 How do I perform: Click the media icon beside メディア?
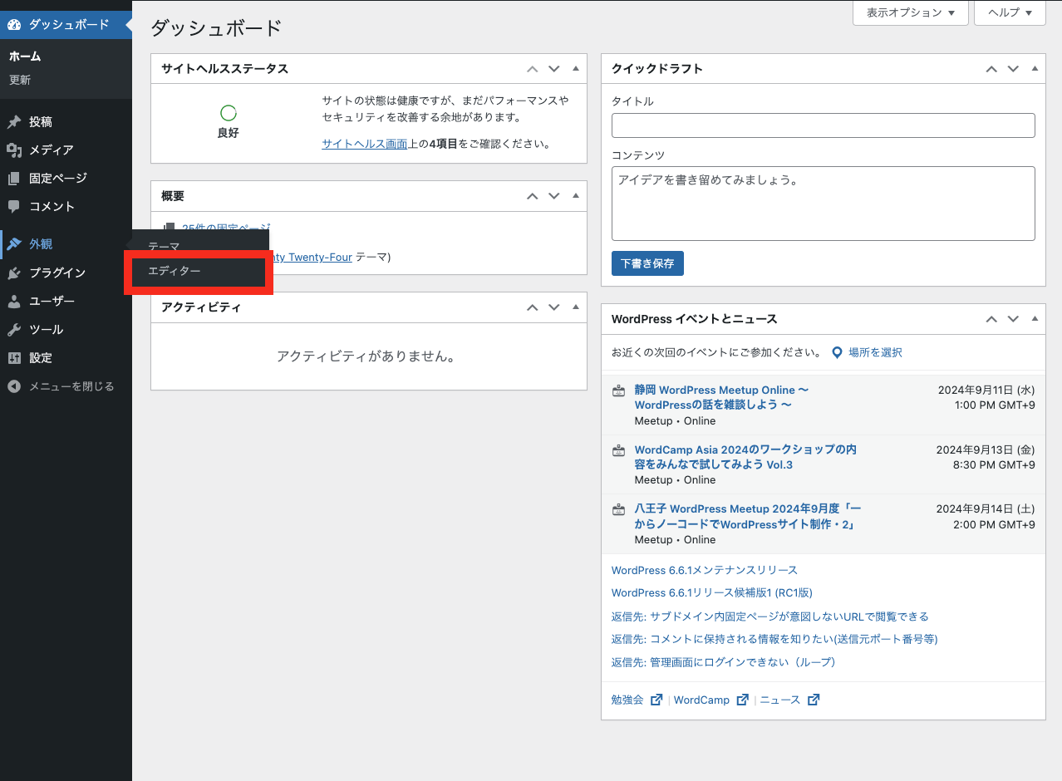coord(14,150)
